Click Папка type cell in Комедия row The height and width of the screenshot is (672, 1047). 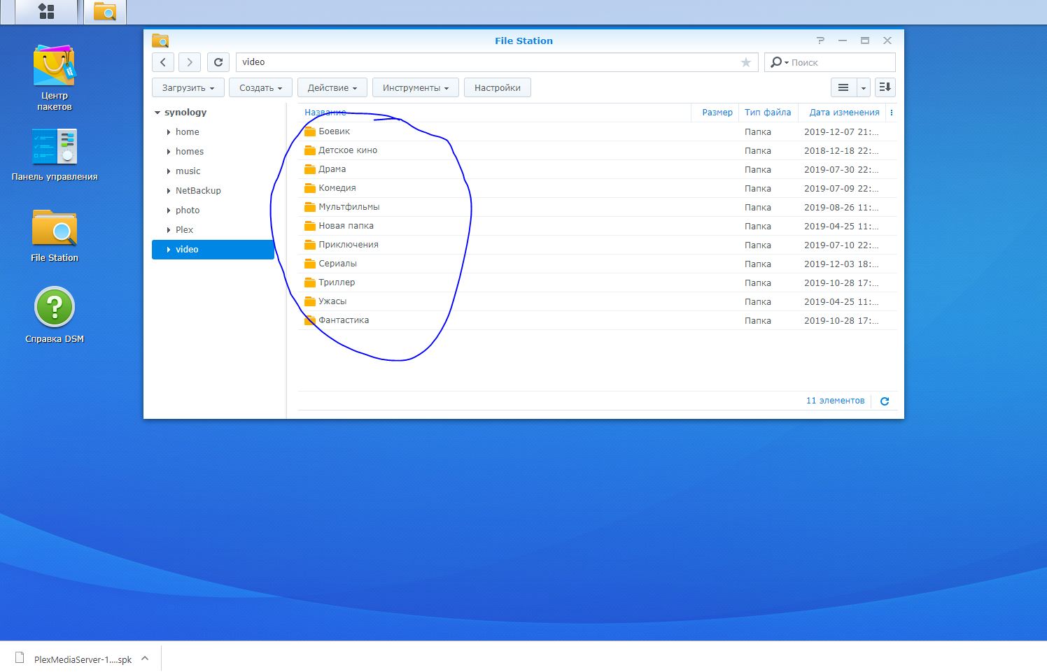[x=758, y=188]
